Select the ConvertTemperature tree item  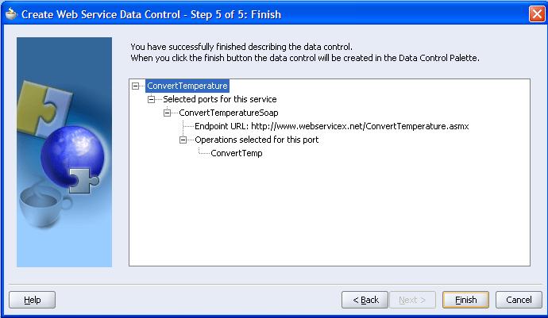(x=187, y=86)
